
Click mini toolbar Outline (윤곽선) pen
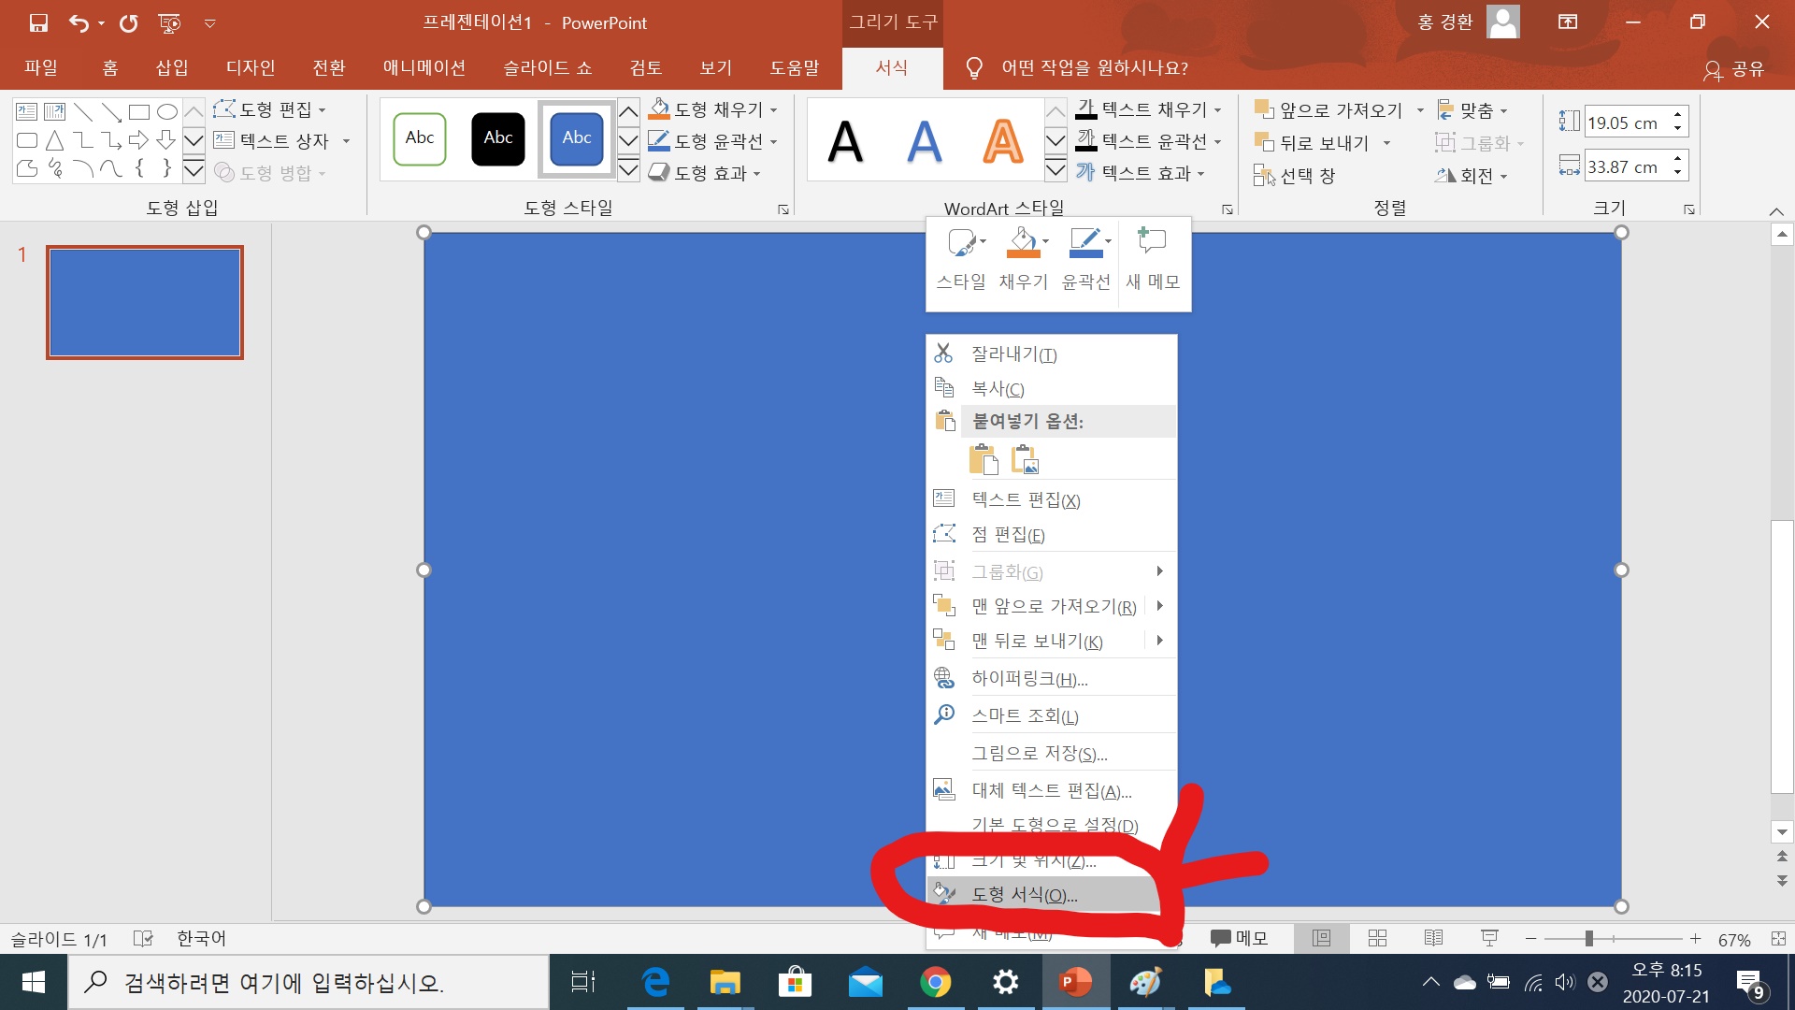click(1085, 259)
